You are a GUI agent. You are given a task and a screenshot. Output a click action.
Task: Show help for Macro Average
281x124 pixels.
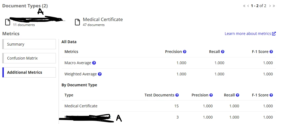tap(94, 63)
